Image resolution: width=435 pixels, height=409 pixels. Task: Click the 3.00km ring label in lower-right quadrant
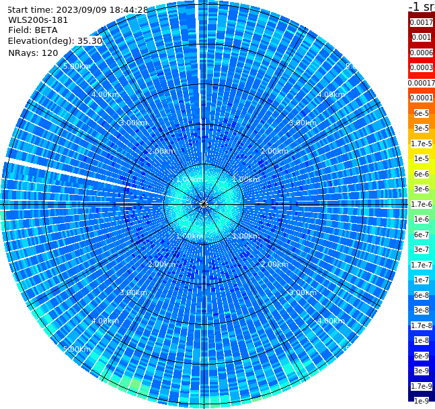tap(303, 292)
